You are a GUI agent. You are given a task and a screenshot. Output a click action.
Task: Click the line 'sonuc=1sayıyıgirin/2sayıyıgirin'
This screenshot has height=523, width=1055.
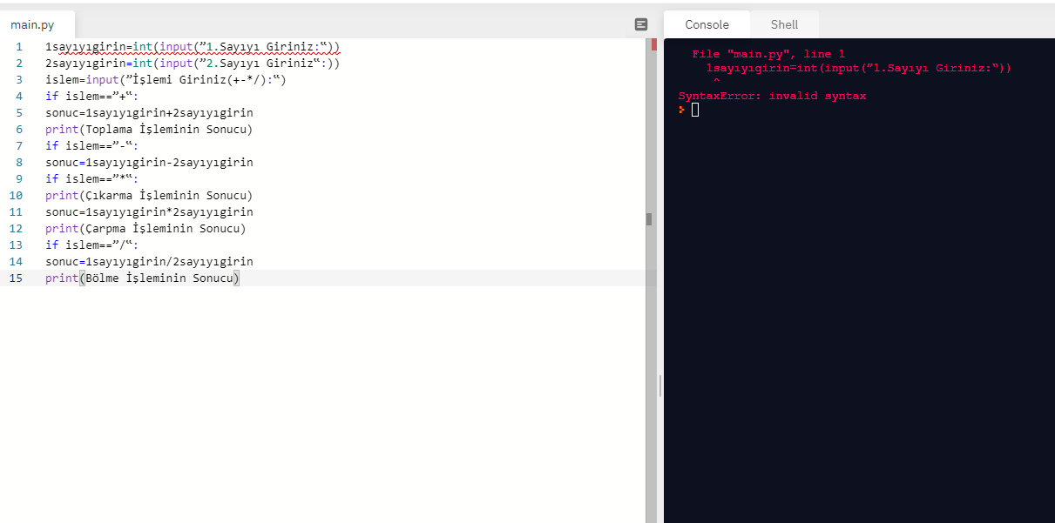149,261
